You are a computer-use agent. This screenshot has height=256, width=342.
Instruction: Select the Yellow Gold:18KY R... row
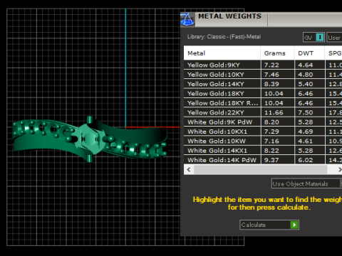click(263, 103)
